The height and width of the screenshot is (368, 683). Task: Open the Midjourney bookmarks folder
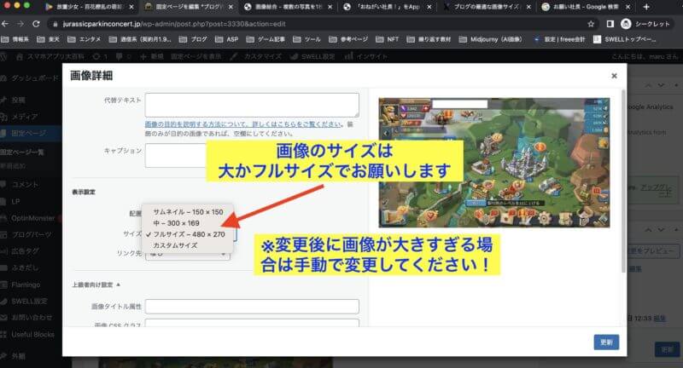point(490,39)
